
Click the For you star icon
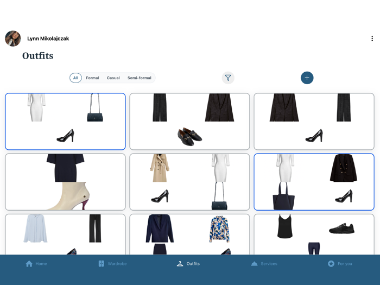pos(331,264)
